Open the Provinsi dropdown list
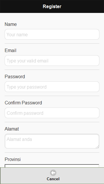The width and height of the screenshot is (104, 184). [x=52, y=166]
